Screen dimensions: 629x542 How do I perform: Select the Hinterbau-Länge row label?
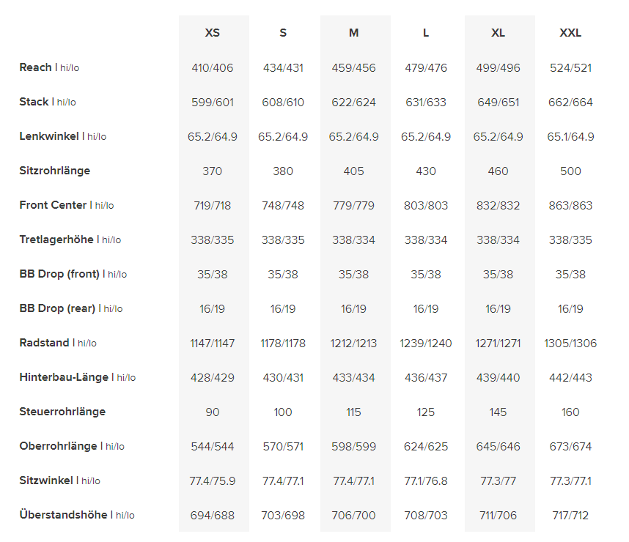click(64, 377)
